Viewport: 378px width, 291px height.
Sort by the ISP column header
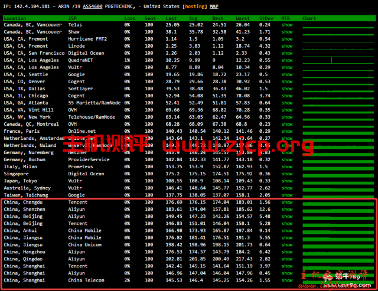[x=72, y=18]
